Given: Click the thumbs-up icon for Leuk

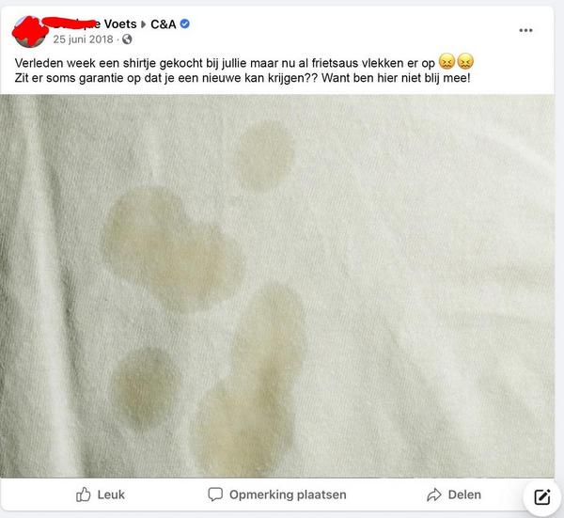Looking at the screenshot, I should click(83, 494).
